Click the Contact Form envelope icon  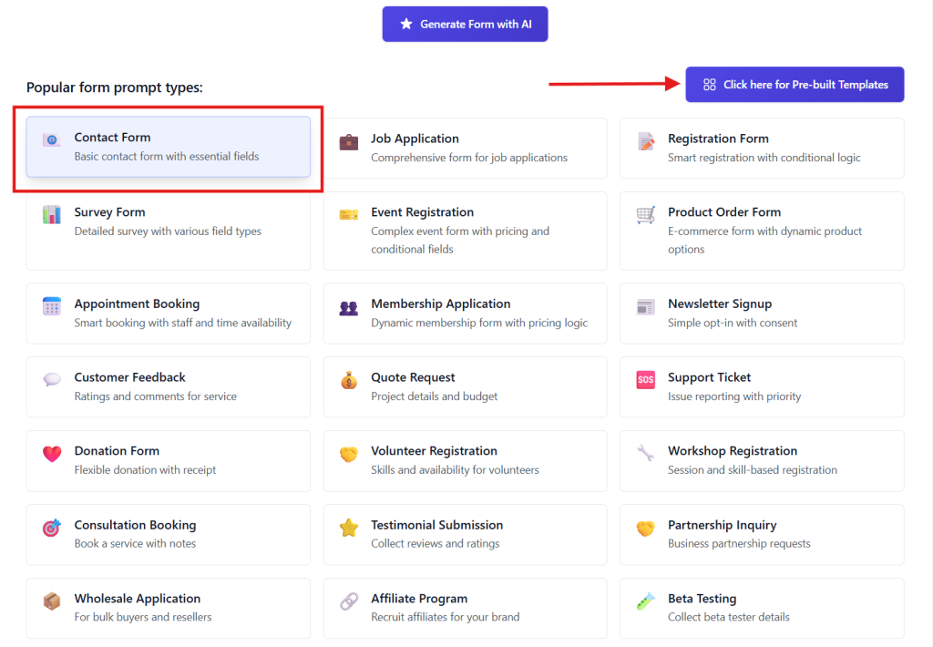(x=52, y=139)
